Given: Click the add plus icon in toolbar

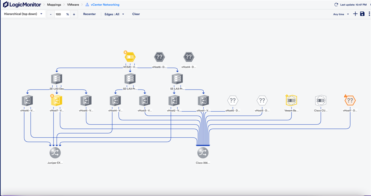Looking at the screenshot, I should tap(355, 14).
